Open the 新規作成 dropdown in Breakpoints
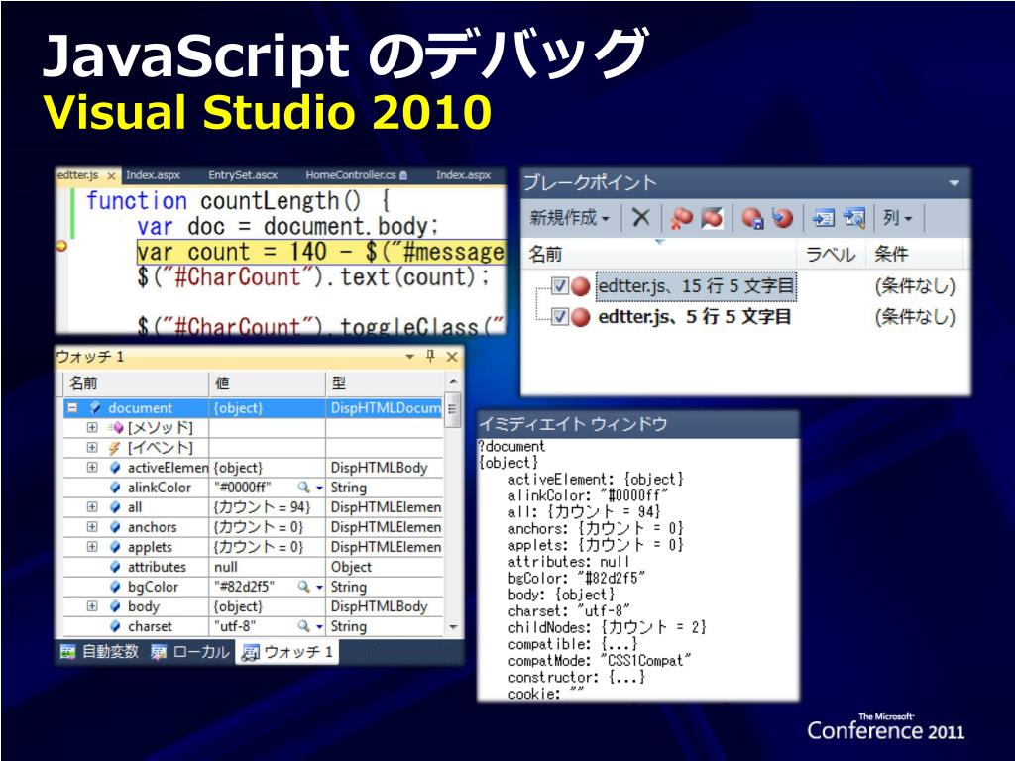 [x=570, y=217]
